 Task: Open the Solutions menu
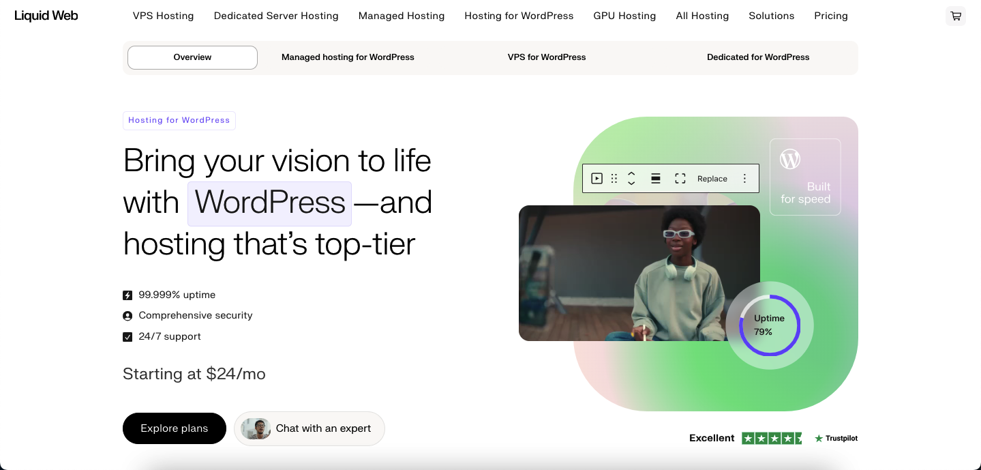click(772, 16)
